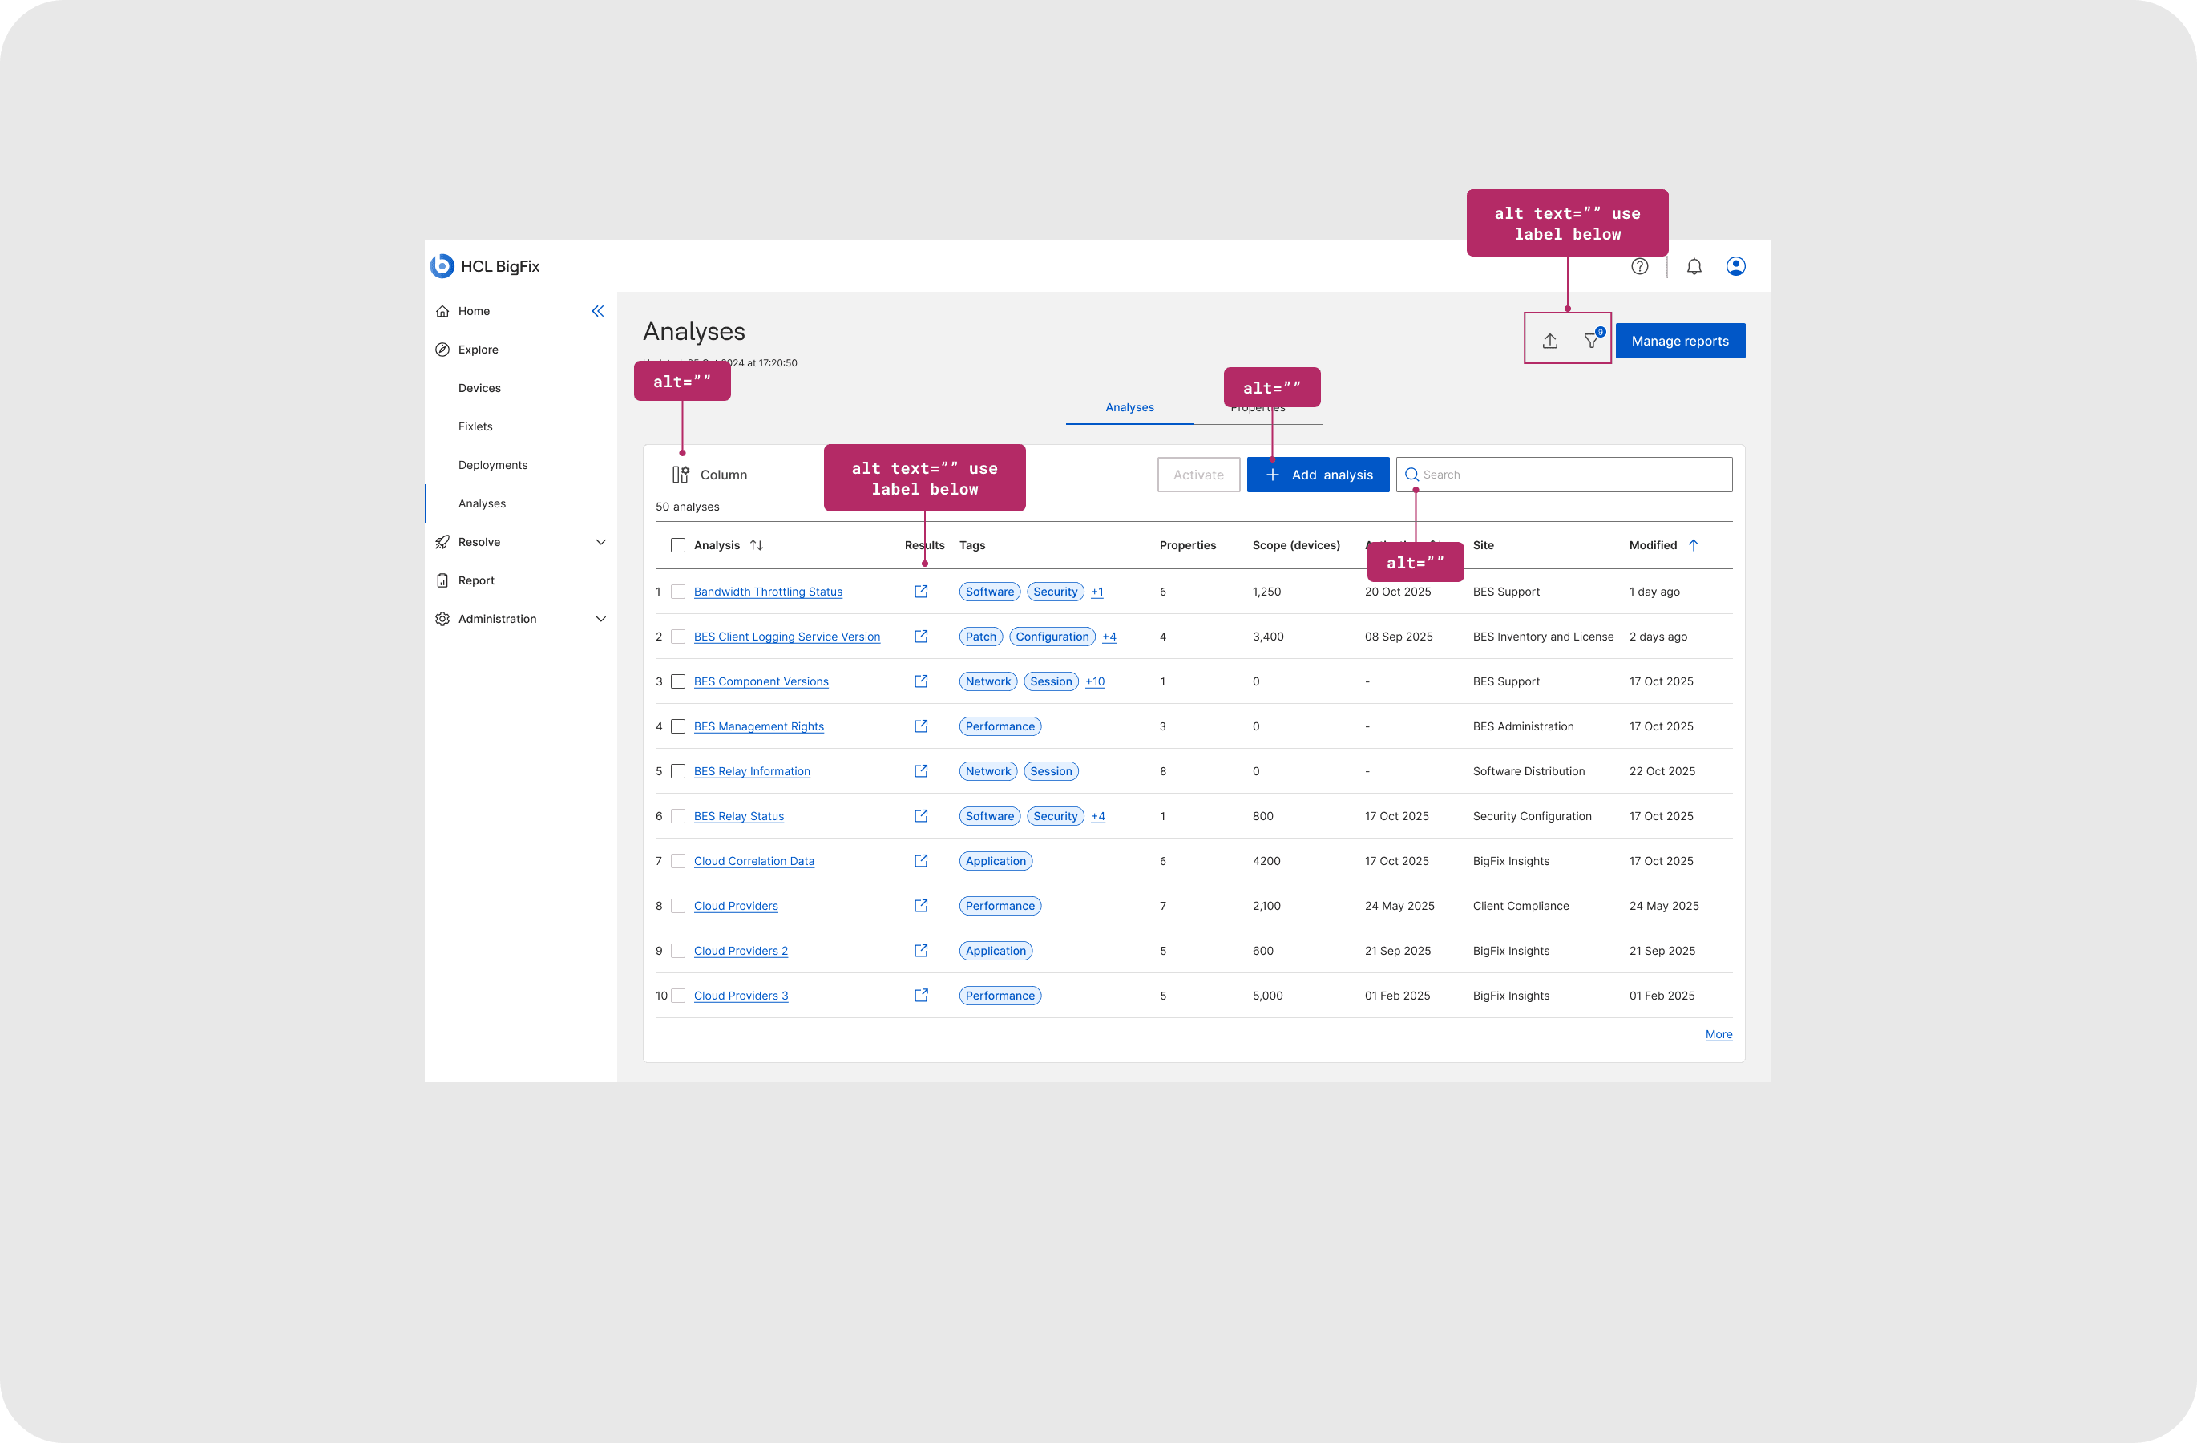Expand +10 tags for BES Component Versions
This screenshot has width=2197, height=1443.
coord(1095,681)
